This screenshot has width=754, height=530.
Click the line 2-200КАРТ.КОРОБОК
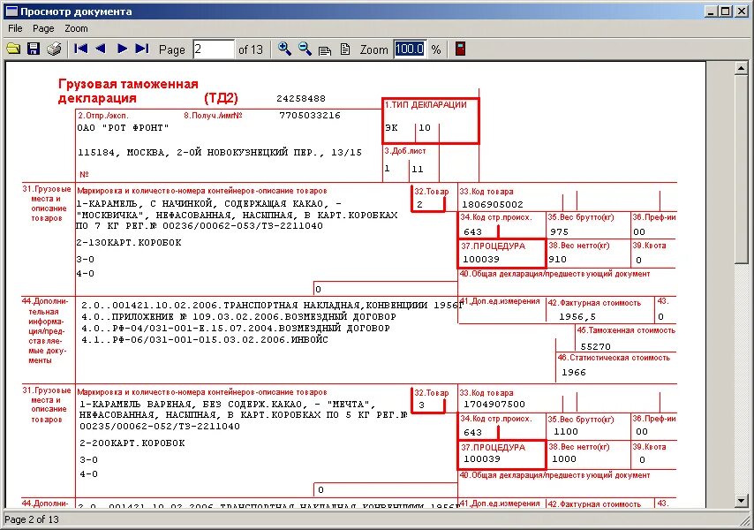point(132,443)
